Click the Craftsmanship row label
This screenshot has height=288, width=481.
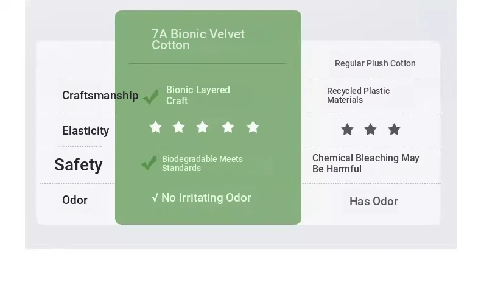click(x=100, y=96)
